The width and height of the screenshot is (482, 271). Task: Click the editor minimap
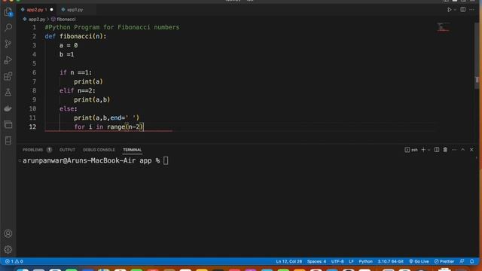tap(444, 27)
